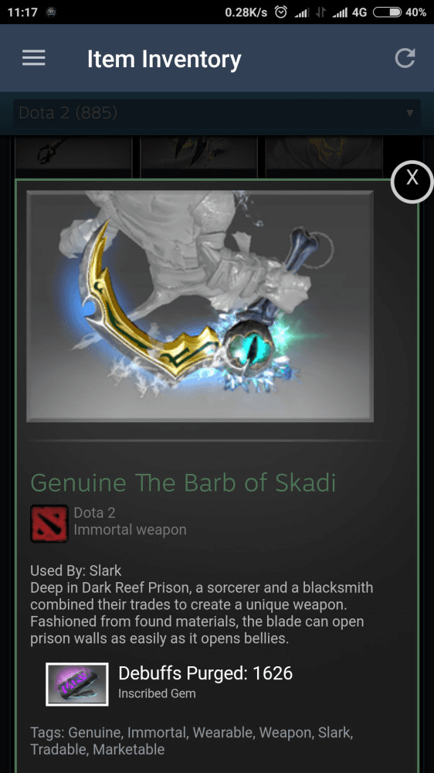Tap the Immortal weapon label
The width and height of the screenshot is (434, 773).
[130, 530]
